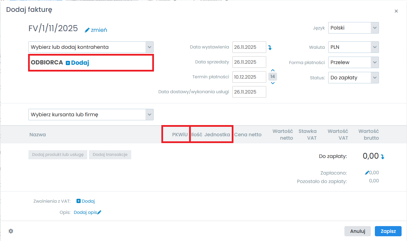The height and width of the screenshot is (241, 407).
Task: Click the blue arrow next to Do zapłaty amount
Action: [383, 157]
